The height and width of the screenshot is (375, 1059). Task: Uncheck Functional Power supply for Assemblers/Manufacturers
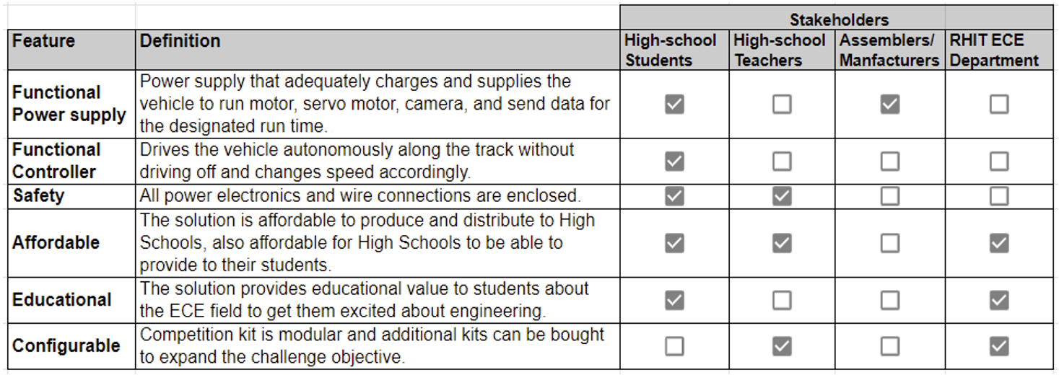(x=889, y=105)
